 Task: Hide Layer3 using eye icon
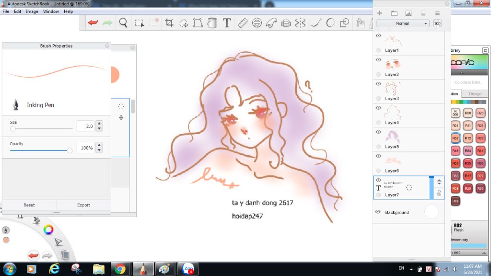coord(378,84)
